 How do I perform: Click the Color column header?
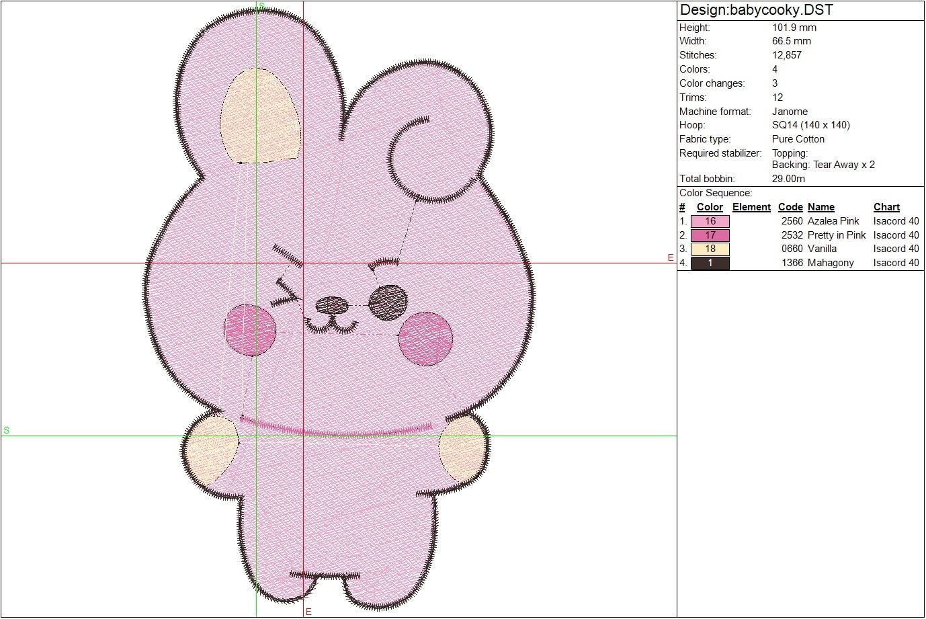tap(709, 206)
